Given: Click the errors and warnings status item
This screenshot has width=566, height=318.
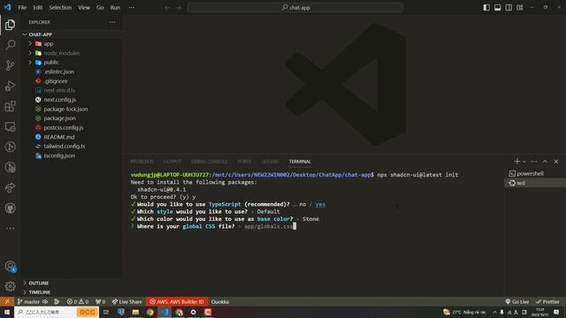Looking at the screenshot, I should point(77,301).
